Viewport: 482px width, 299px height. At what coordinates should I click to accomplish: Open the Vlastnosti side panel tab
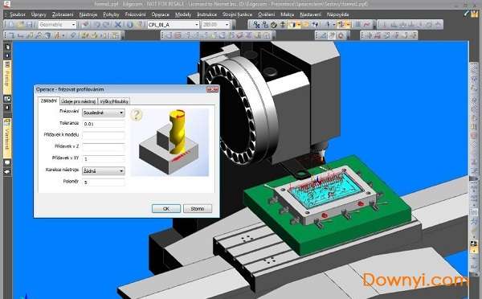(7, 138)
